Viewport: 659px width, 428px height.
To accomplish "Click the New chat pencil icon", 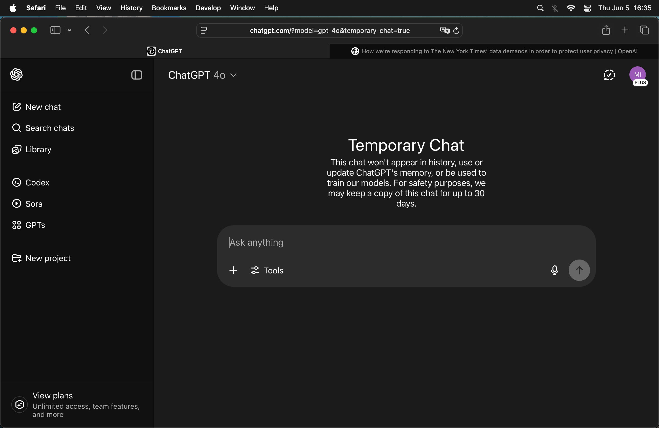I will pyautogui.click(x=16, y=106).
